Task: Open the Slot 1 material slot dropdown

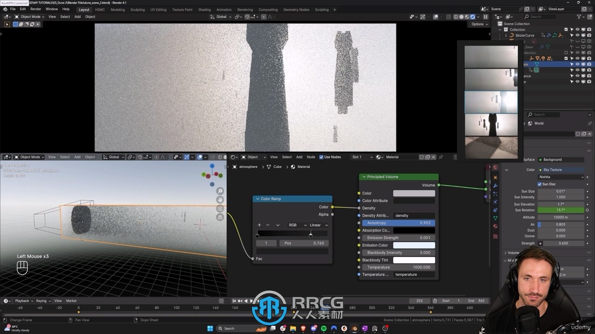Action: (362, 157)
